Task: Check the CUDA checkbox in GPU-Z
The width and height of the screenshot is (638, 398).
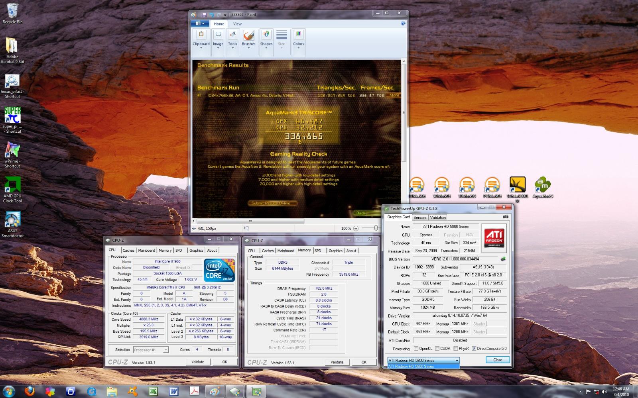Action: (x=437, y=349)
